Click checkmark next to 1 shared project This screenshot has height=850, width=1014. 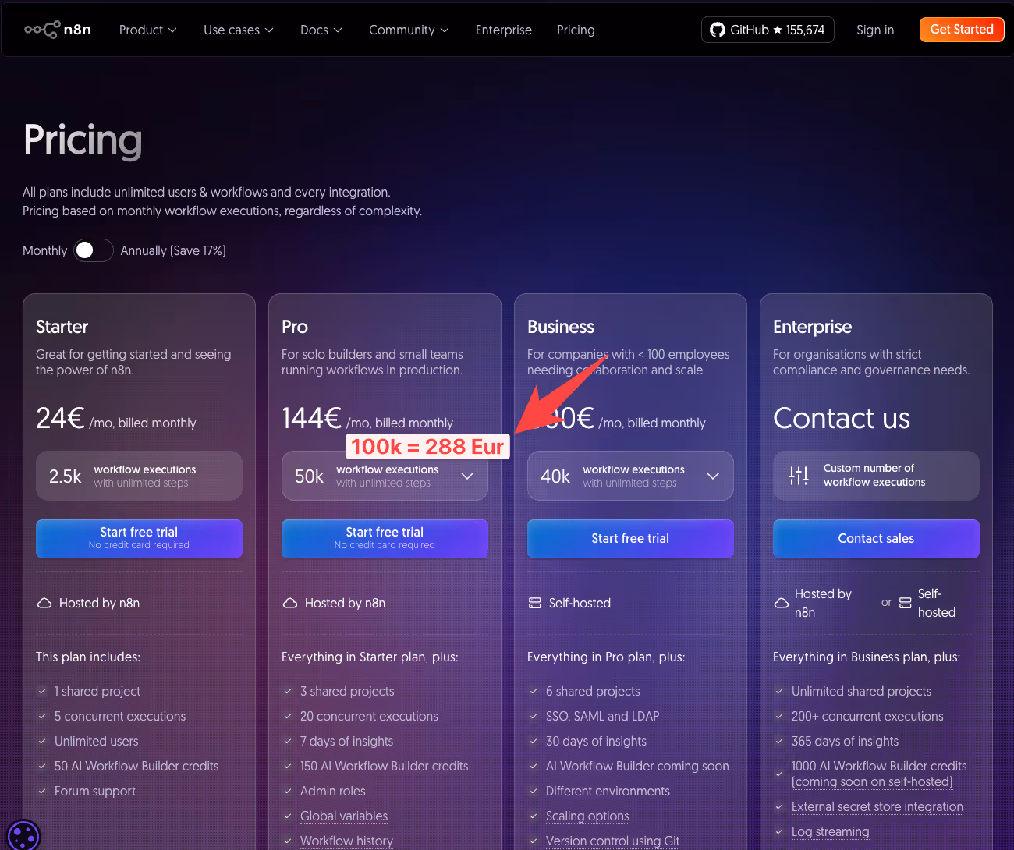pyautogui.click(x=42, y=691)
